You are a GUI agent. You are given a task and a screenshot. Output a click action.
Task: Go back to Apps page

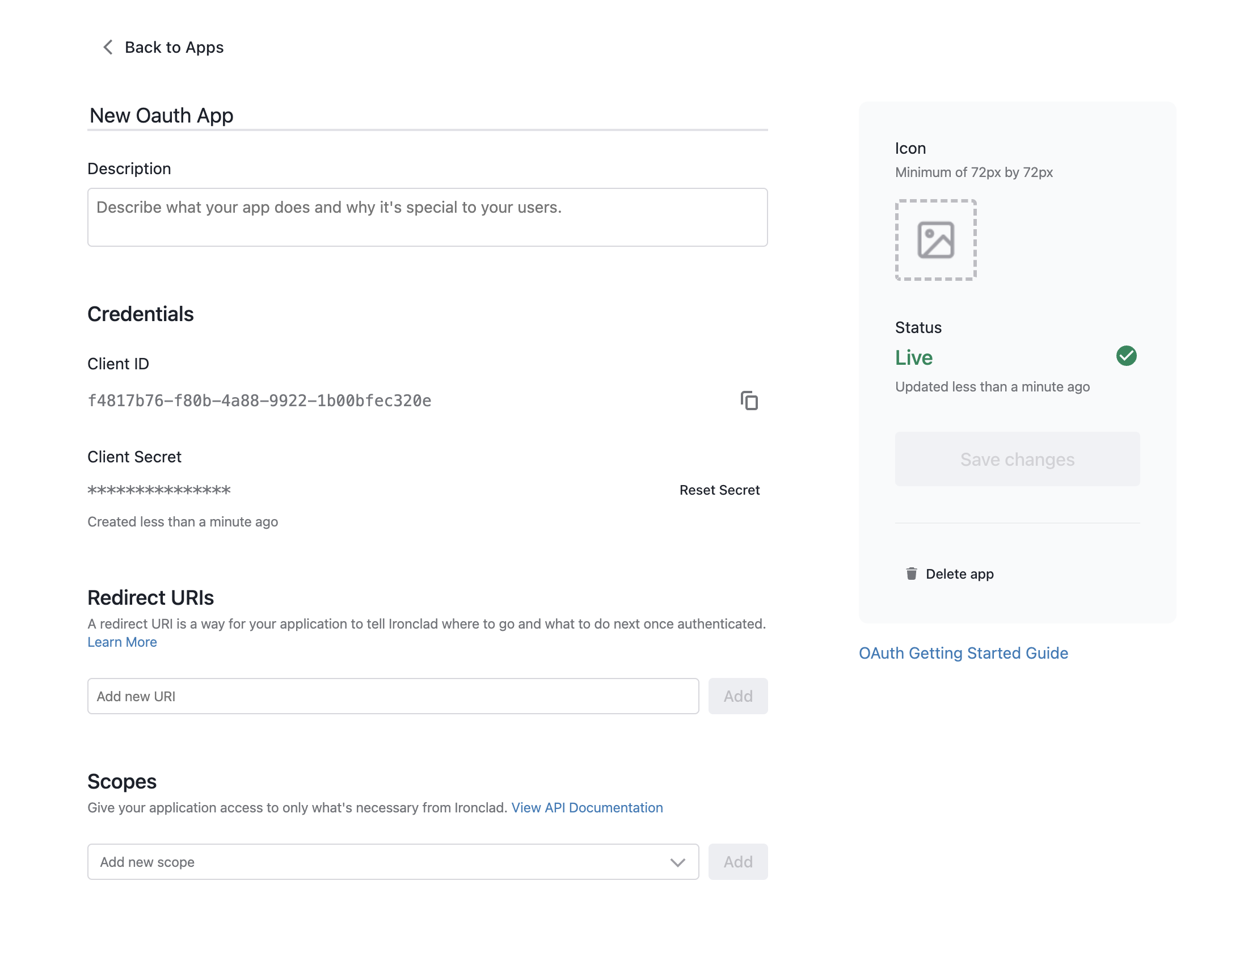174,48
